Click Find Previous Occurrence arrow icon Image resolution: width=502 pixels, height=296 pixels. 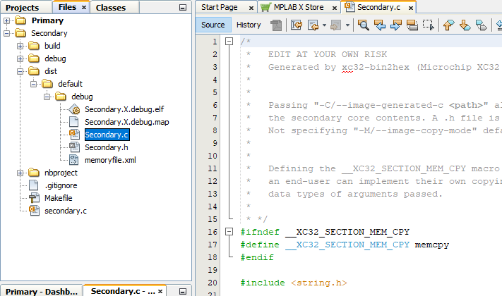(379, 25)
